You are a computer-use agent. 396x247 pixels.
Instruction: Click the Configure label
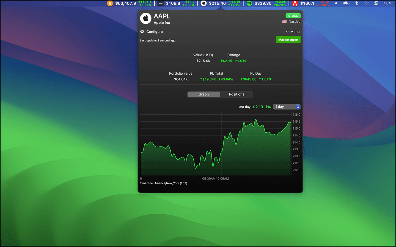pyautogui.click(x=154, y=32)
